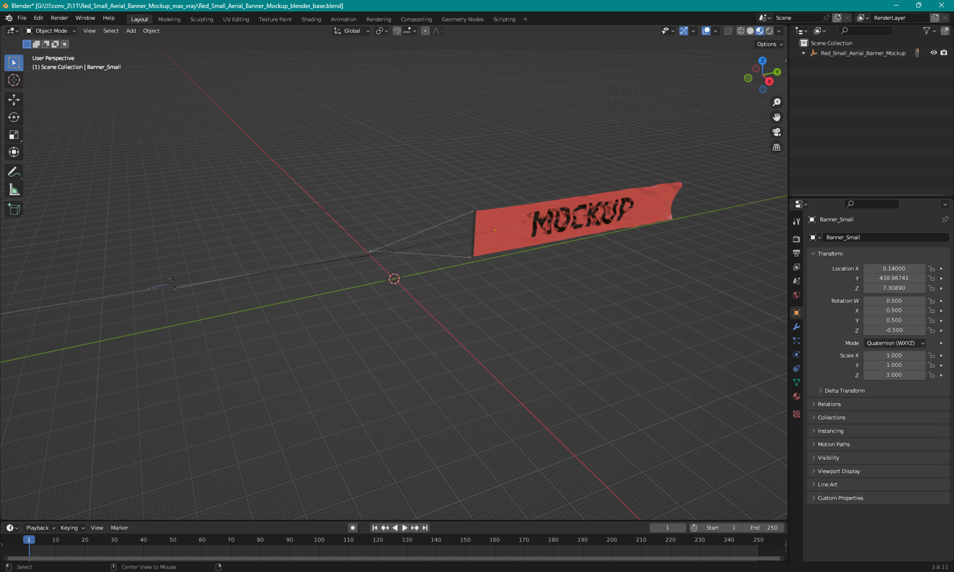The image size is (954, 572).
Task: Disable Red_Small_Aerial_Banner_Mockup collection in renders
Action: point(944,53)
